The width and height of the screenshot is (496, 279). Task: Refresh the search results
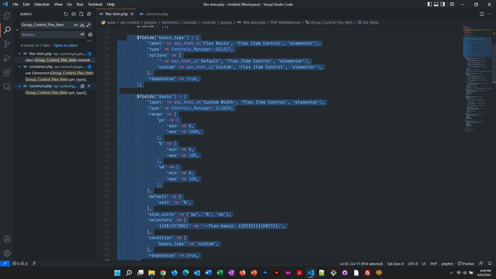coord(66,14)
